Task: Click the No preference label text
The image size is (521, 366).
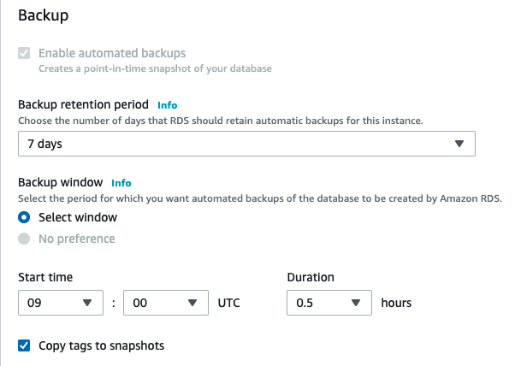Action: coord(77,239)
